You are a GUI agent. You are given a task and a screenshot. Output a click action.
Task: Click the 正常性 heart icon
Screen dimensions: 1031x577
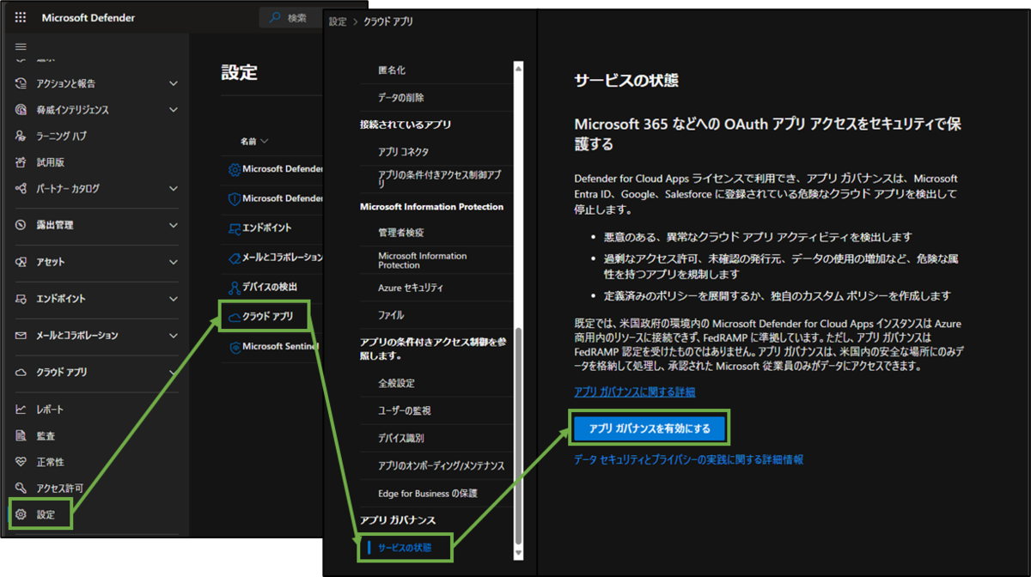tap(21, 462)
